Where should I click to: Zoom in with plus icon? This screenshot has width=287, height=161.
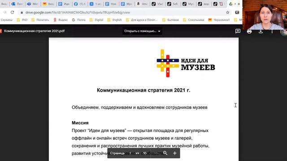pos(175,153)
